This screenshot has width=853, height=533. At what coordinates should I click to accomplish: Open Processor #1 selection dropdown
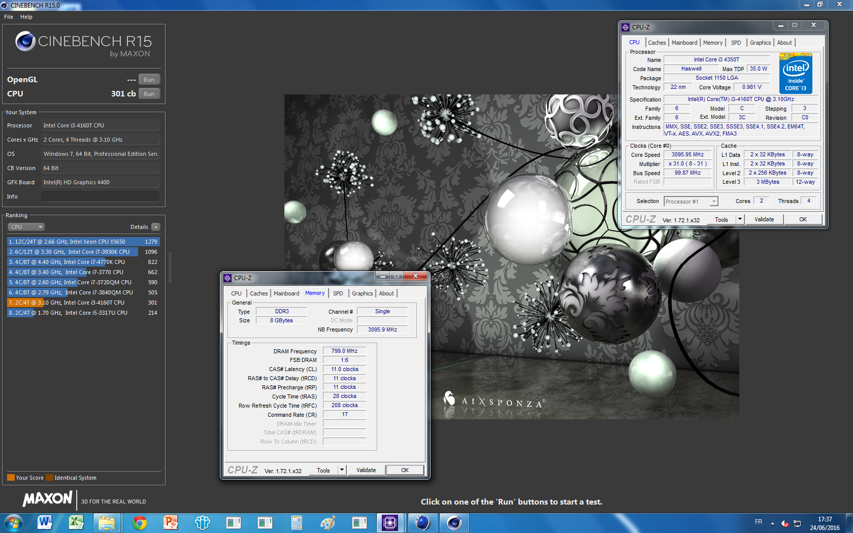[691, 202]
